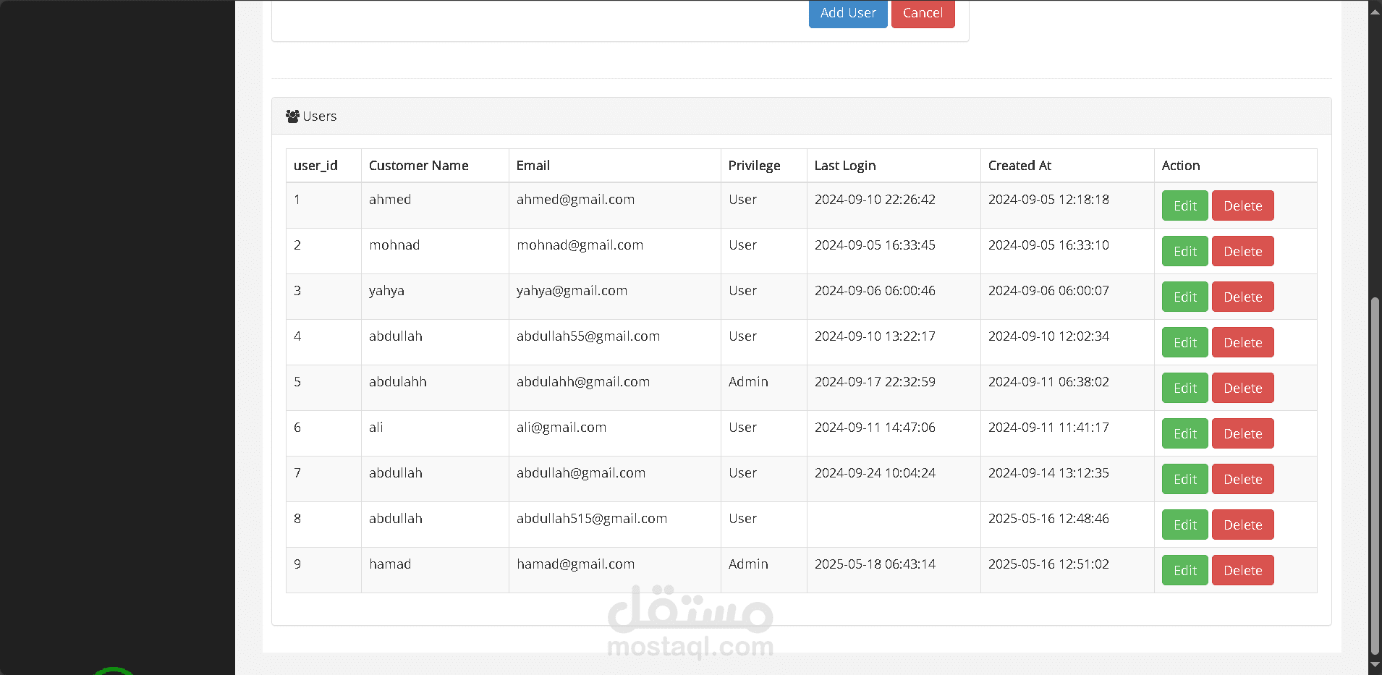Edit user ali
Screen dimensions: 1382x675
[x=1184, y=433]
